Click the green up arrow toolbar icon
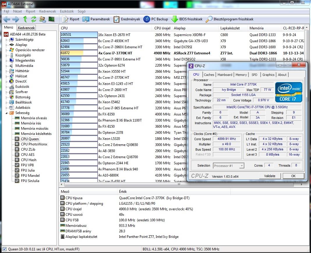Screen dimensions: 311x253 pyautogui.click(x=25, y=19)
